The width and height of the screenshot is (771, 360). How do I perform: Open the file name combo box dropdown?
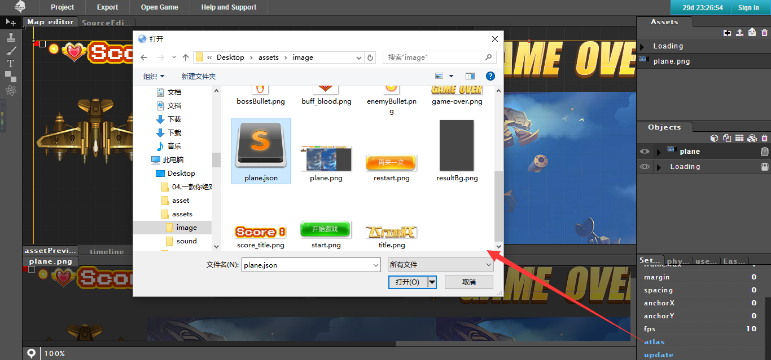pos(376,265)
